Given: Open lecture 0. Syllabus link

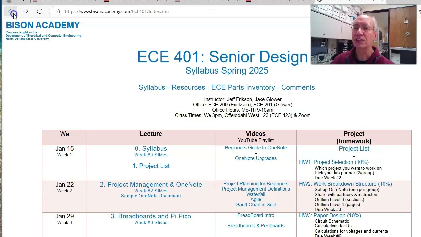Looking at the screenshot, I should [151, 149].
